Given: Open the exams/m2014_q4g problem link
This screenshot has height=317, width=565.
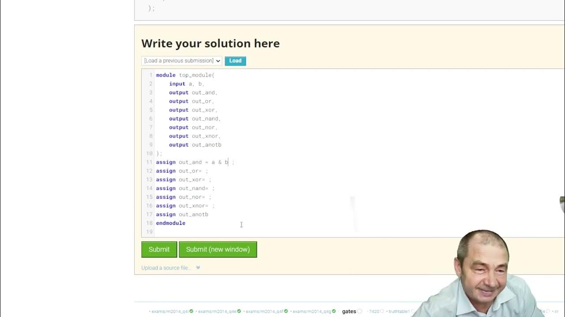Looking at the screenshot, I should pyautogui.click(x=312, y=311).
